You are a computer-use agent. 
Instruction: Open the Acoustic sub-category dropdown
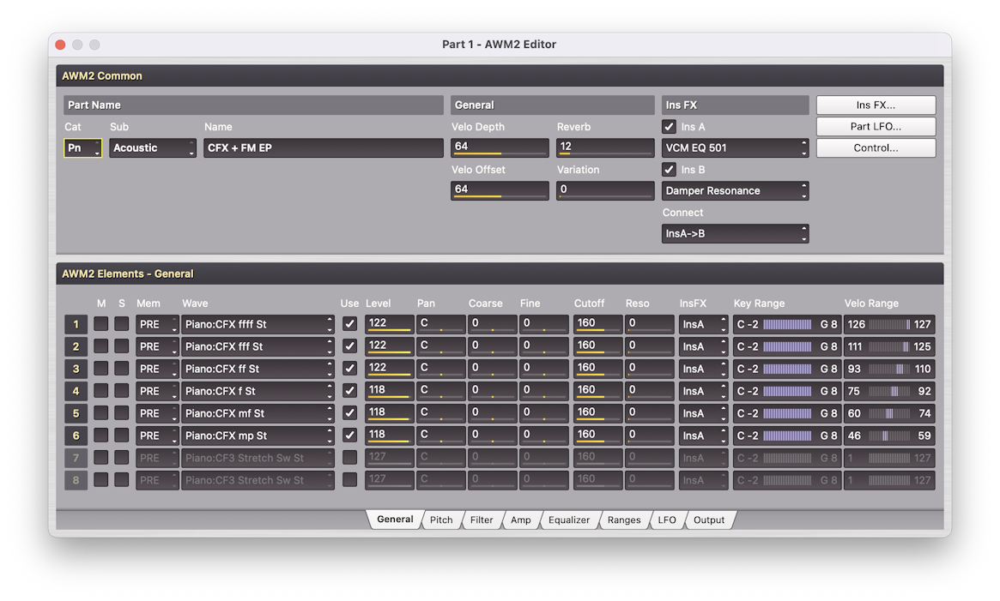pyautogui.click(x=153, y=147)
